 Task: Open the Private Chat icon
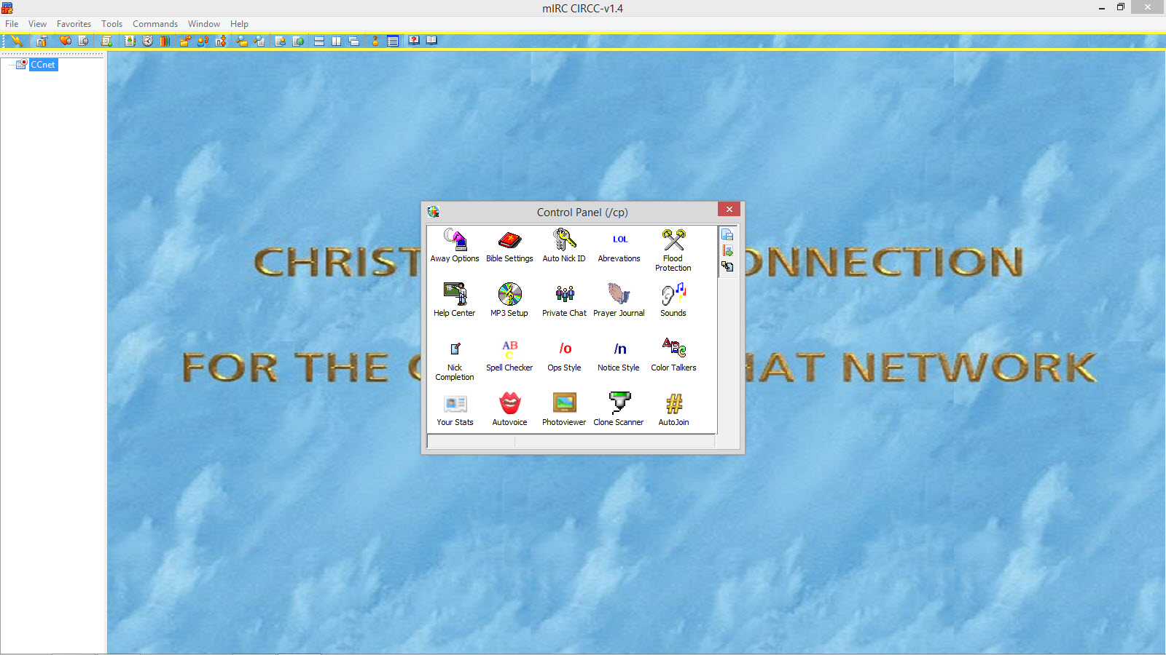[564, 300]
